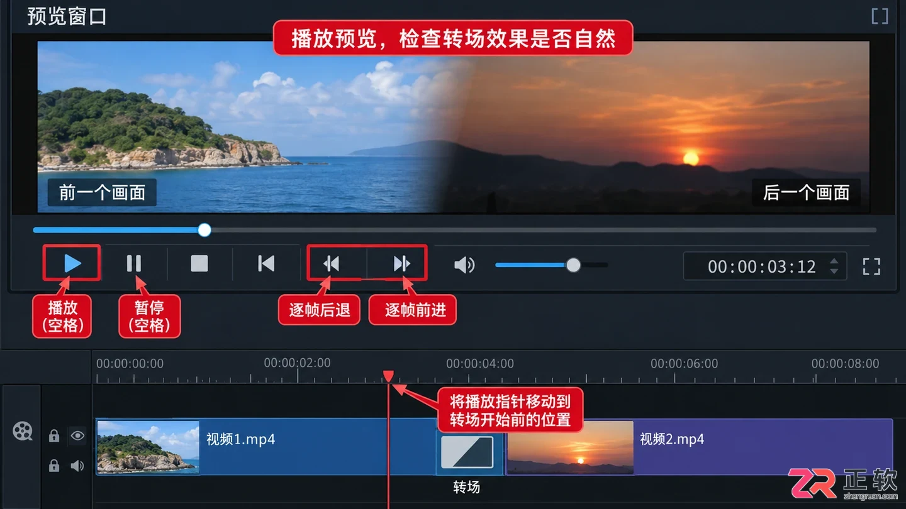Decrease timecode with the down arrow
Viewport: 906px width, 509px height.
click(834, 271)
